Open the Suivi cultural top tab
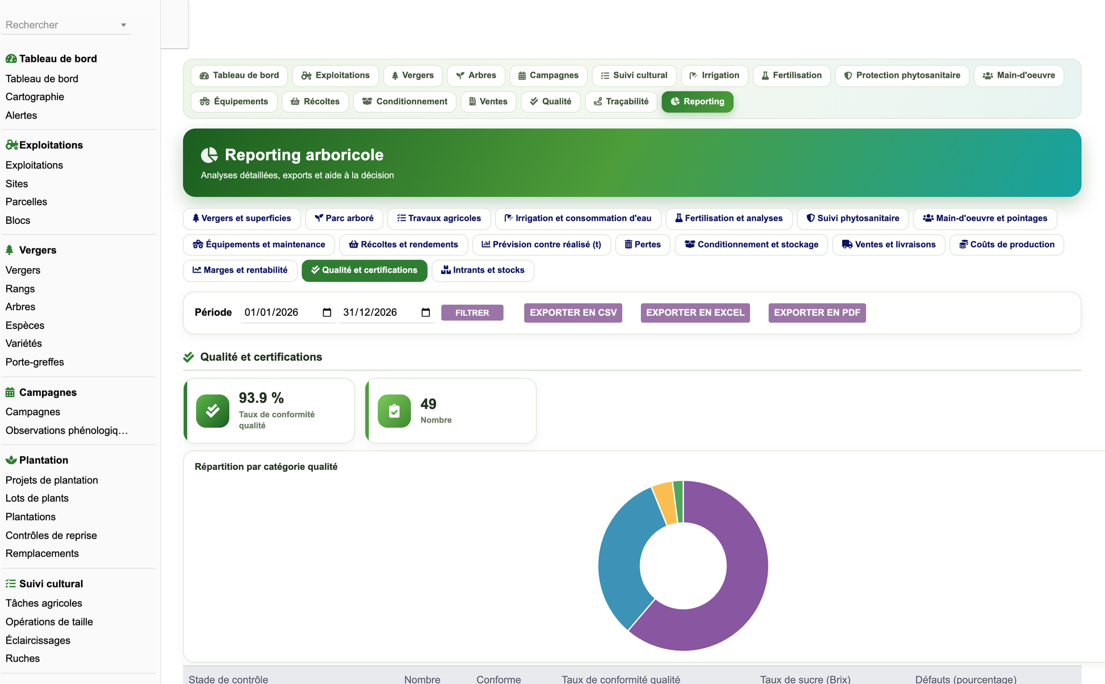1105x684 pixels. pos(634,76)
